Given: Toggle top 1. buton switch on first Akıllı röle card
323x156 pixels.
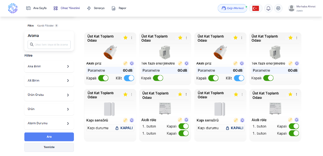Looking at the screenshot, I should point(183,126).
